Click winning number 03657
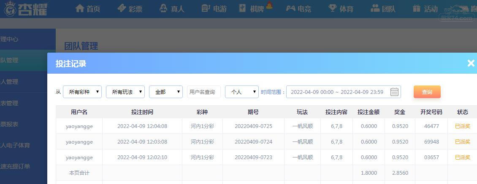 click(x=431, y=157)
